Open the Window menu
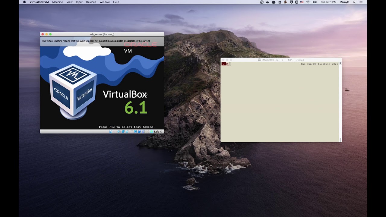Image resolution: width=386 pixels, height=217 pixels. tap(105, 2)
